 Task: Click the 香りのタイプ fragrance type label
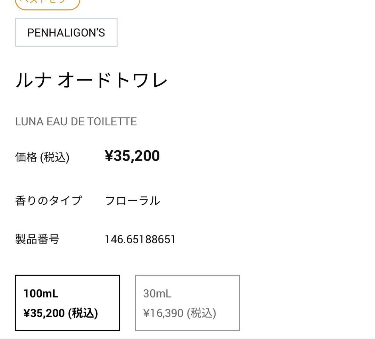pos(49,200)
